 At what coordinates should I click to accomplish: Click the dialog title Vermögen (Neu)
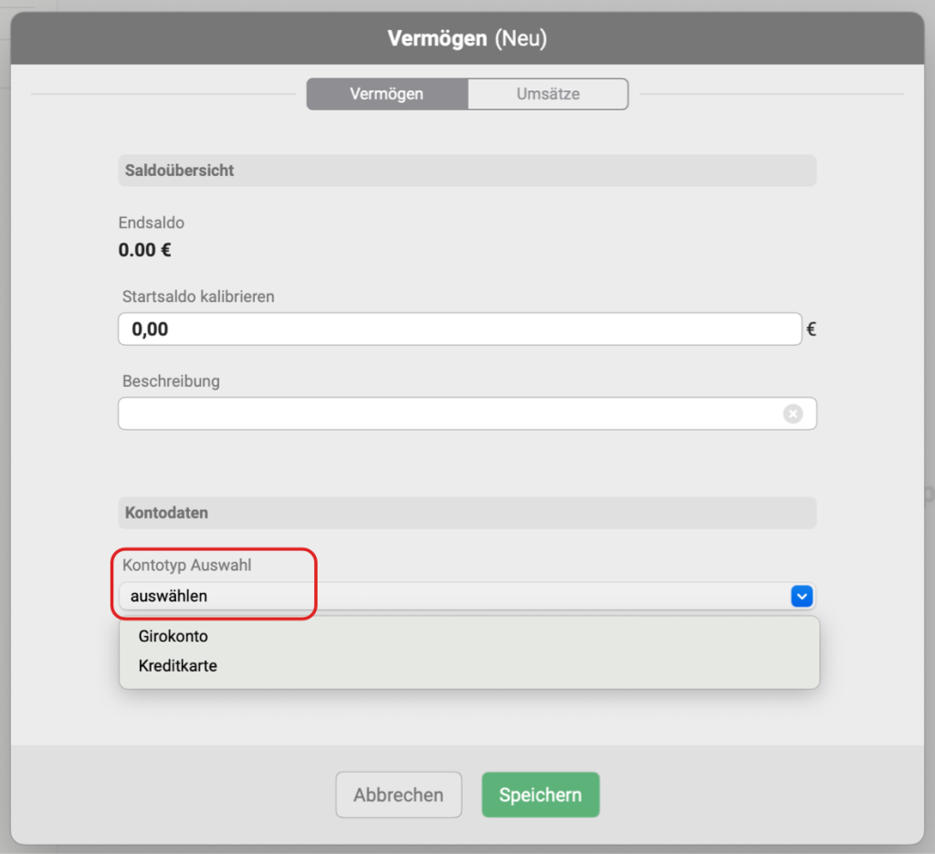[x=467, y=38]
